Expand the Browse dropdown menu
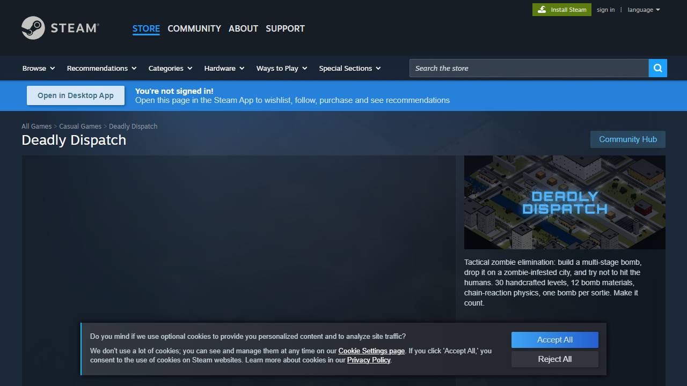 click(39, 68)
